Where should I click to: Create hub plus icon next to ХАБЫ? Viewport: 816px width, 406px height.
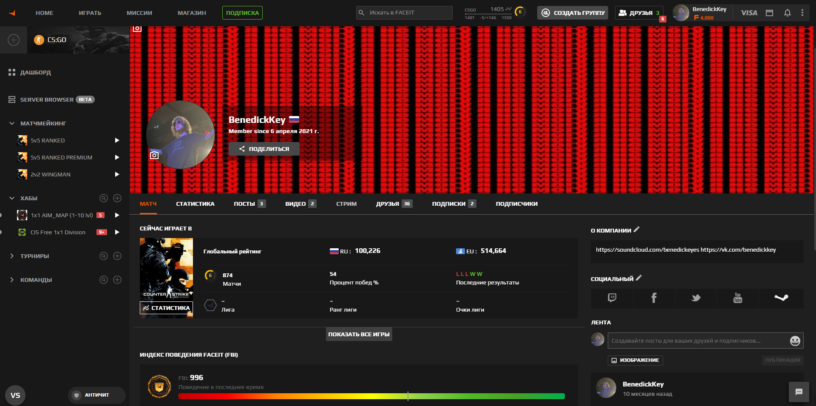click(118, 198)
